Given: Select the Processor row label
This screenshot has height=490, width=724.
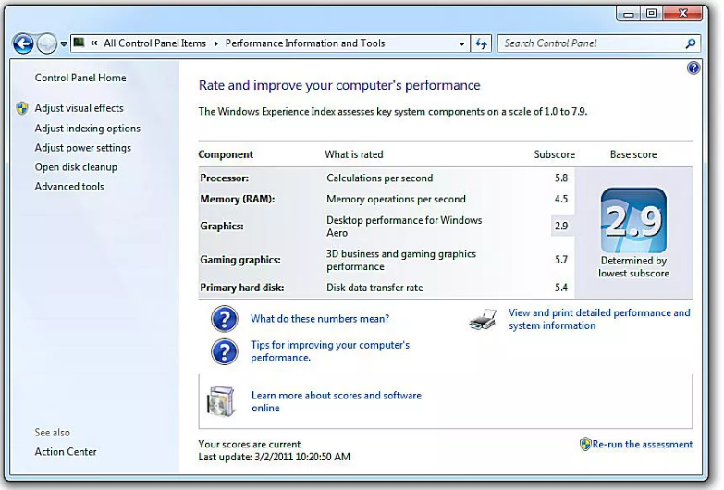Looking at the screenshot, I should tap(224, 178).
